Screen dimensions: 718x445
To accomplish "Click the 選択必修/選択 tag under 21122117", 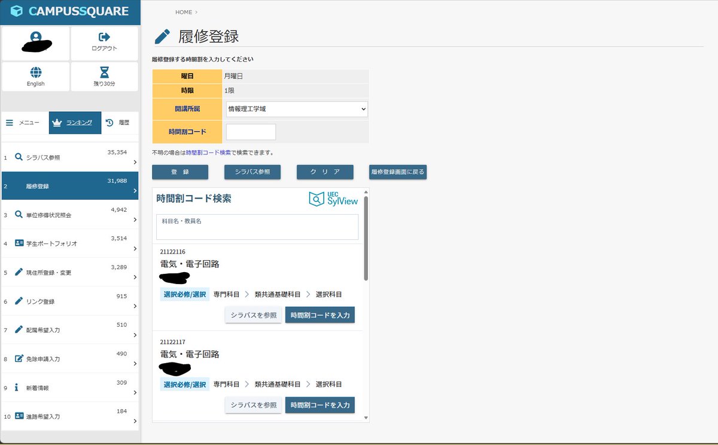I will [x=185, y=384].
